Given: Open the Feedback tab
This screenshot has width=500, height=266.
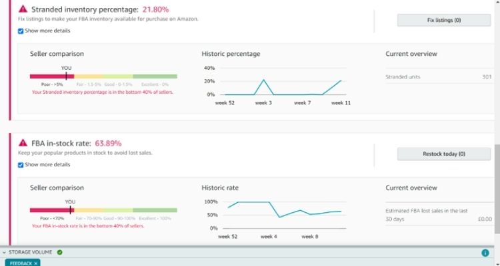Looking at the screenshot, I should pos(19,263).
